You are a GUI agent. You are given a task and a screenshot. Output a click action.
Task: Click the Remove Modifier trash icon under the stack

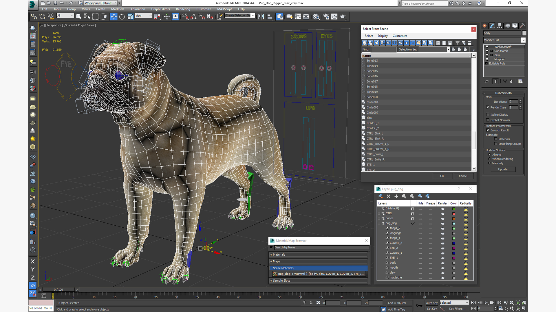click(x=511, y=81)
